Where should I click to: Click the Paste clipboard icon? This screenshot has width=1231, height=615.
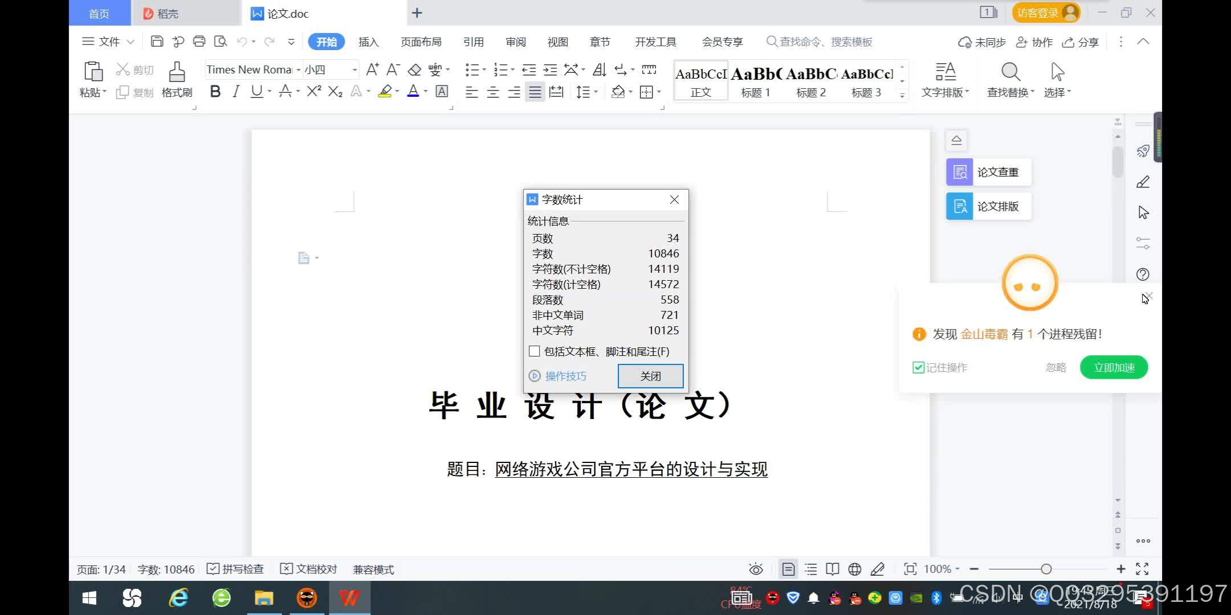pyautogui.click(x=93, y=72)
